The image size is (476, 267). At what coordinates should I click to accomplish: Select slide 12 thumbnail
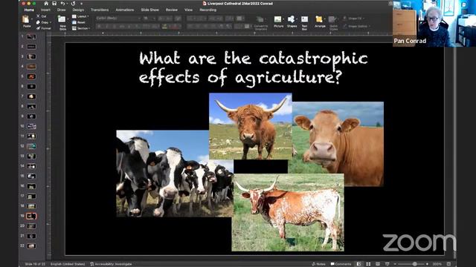31,146
